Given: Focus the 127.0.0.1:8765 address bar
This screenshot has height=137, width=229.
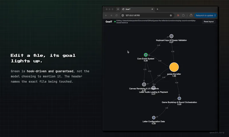Looking at the screenshot, I should (147, 15).
